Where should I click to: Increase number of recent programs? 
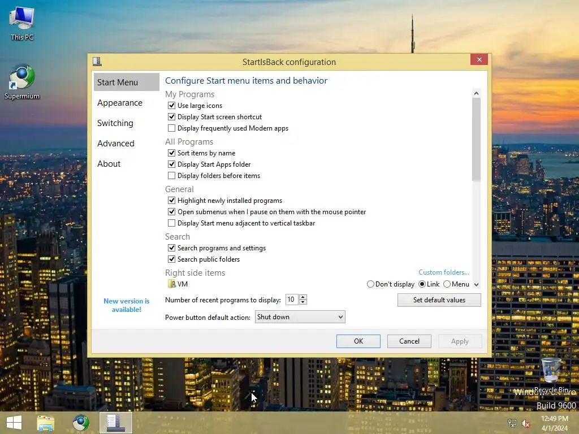[x=303, y=297]
